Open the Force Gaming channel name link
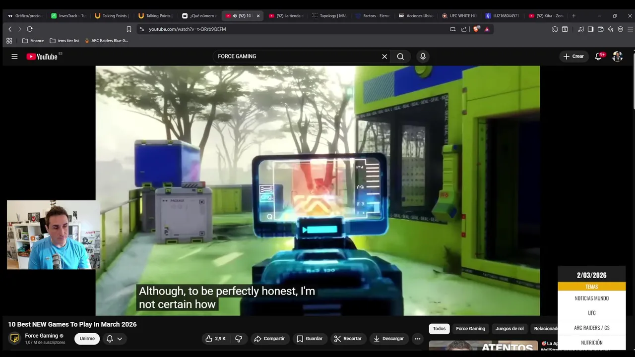The width and height of the screenshot is (635, 357). coord(42,336)
